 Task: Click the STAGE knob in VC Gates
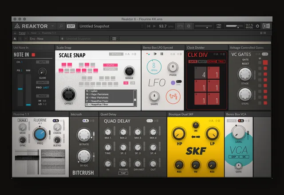[245, 74]
